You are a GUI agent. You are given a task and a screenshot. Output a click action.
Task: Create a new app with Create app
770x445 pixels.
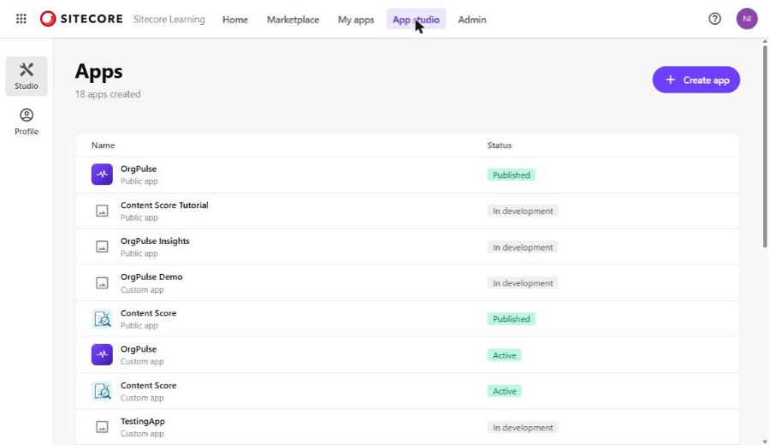696,80
